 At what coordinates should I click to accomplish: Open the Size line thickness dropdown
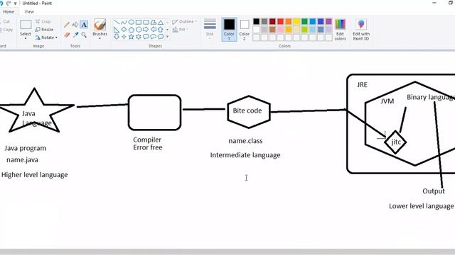(x=210, y=29)
